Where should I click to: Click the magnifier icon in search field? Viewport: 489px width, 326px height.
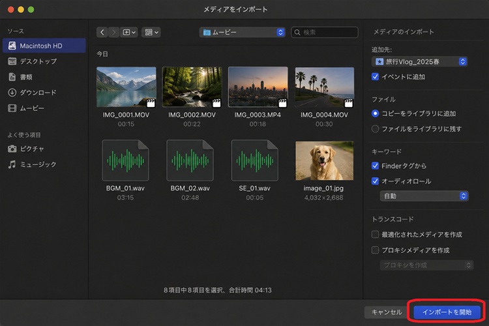pos(297,32)
